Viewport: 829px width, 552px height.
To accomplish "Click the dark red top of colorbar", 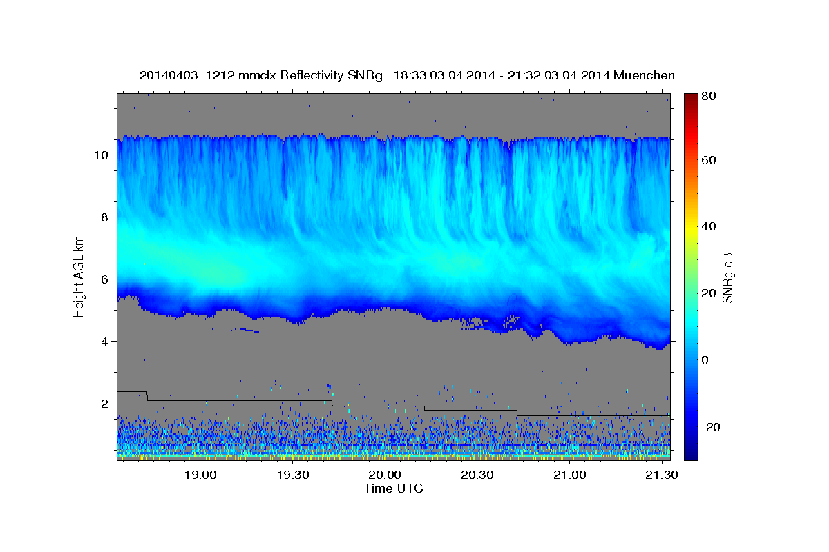I will point(690,98).
